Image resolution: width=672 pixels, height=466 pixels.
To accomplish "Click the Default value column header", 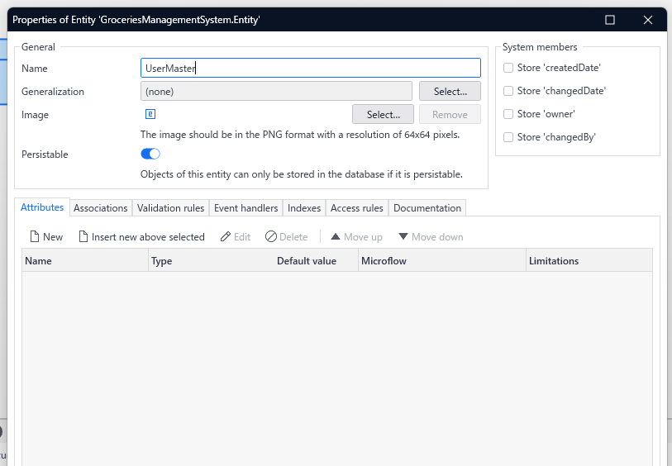I will click(317, 261).
